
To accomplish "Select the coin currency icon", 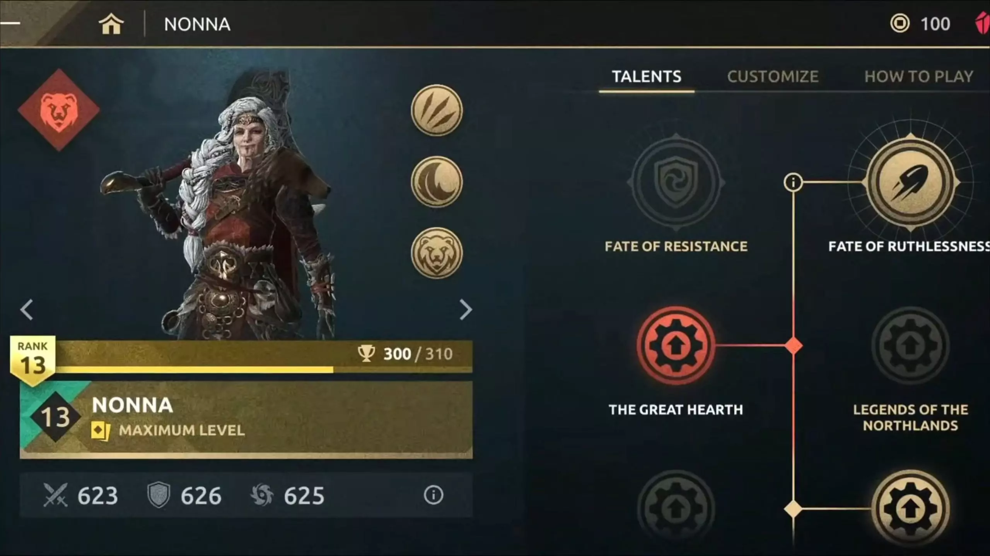I will point(900,24).
